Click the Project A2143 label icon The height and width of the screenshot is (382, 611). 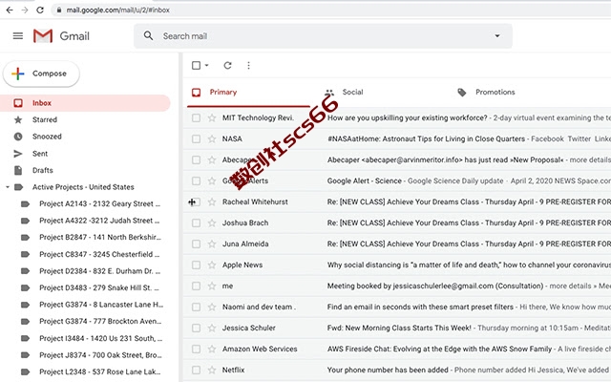click(25, 203)
